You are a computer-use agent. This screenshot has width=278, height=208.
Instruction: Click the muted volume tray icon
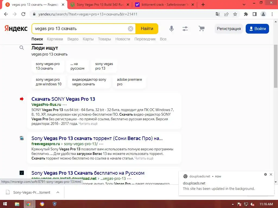point(252,204)
